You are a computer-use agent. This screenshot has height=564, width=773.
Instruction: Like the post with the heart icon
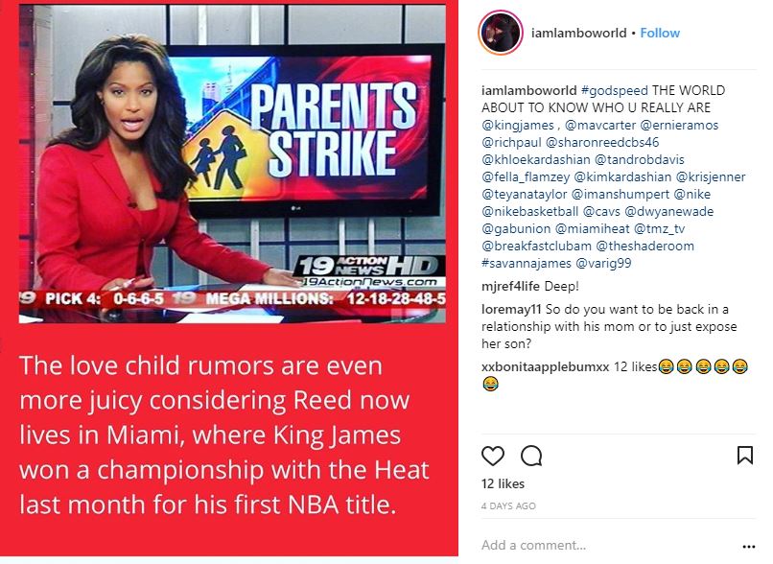tap(493, 456)
